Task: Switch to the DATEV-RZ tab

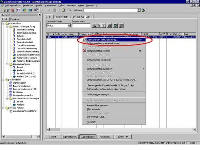Action: point(70,17)
